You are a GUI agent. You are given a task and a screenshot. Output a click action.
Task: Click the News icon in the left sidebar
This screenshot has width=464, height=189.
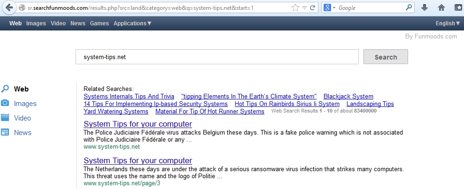pos(5,133)
